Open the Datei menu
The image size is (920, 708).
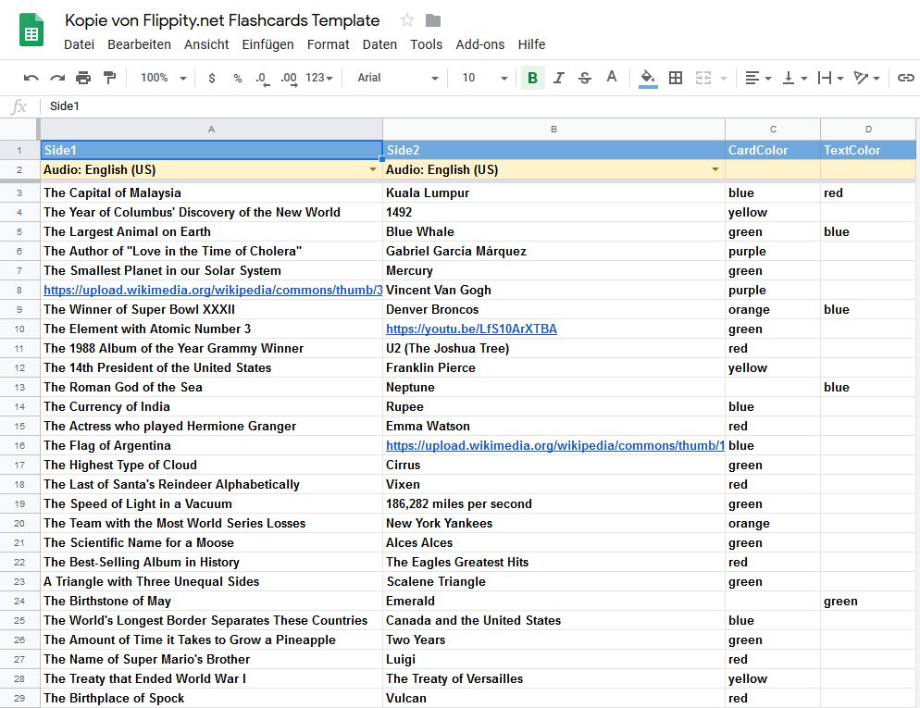(79, 44)
